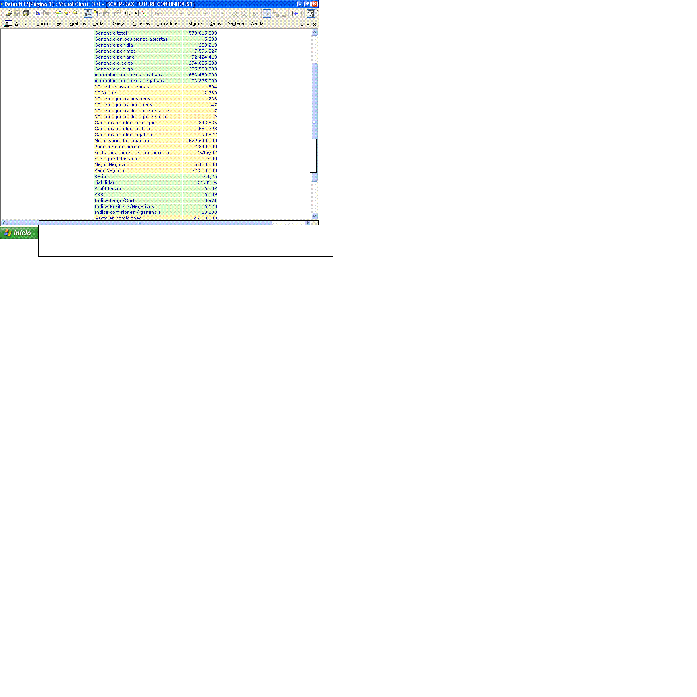Open the Ventana menu

236,23
